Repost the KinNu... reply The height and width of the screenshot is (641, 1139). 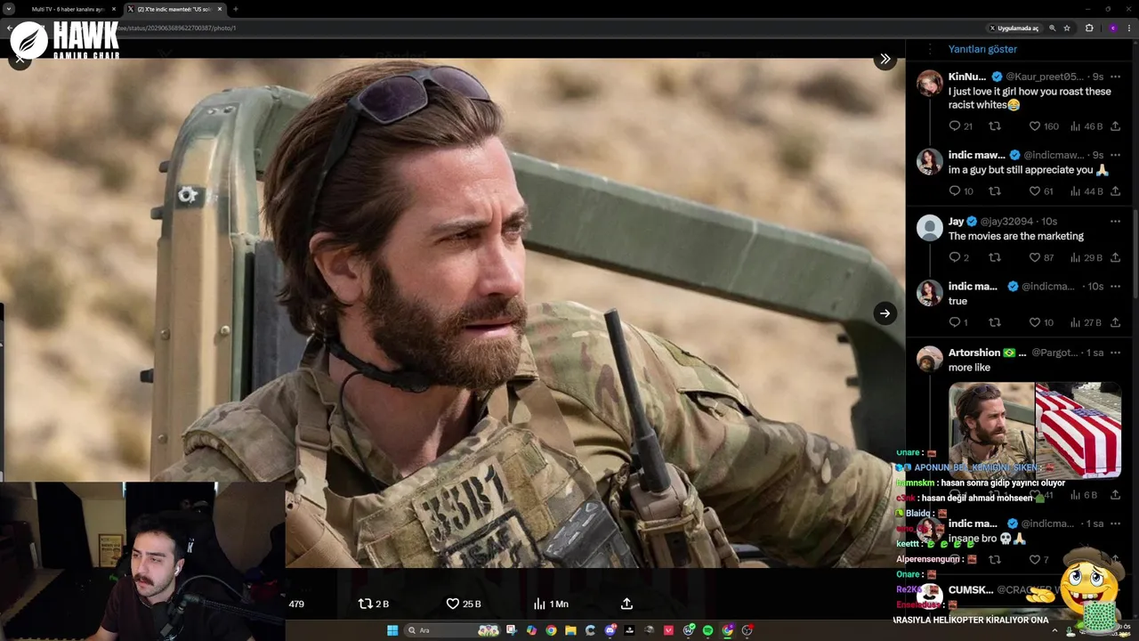pos(995,126)
